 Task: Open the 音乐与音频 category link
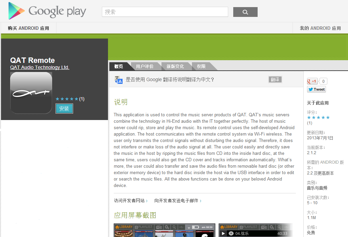pos(317,188)
